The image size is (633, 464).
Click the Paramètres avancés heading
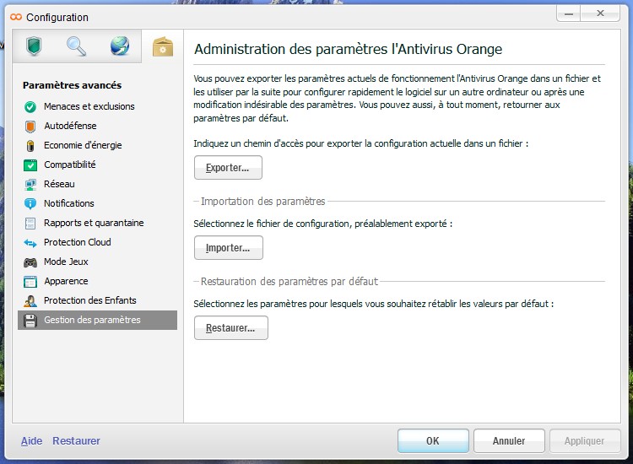point(73,85)
